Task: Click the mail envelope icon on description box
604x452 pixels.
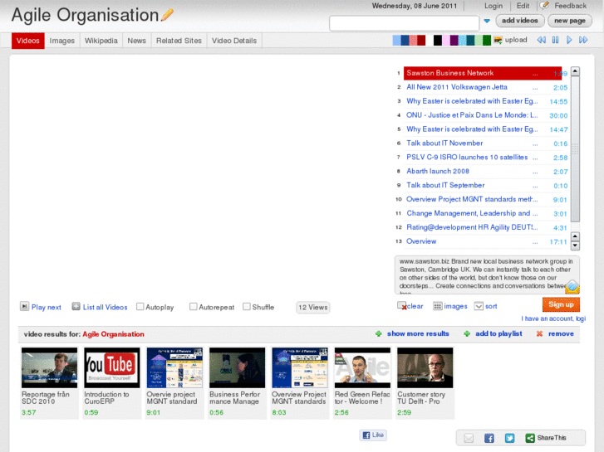Action: click(572, 287)
